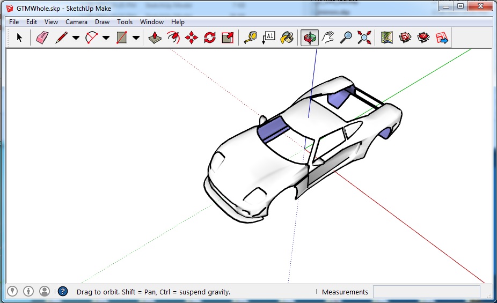Toggle the Orbit tool
497x303 pixels.
tap(309, 38)
